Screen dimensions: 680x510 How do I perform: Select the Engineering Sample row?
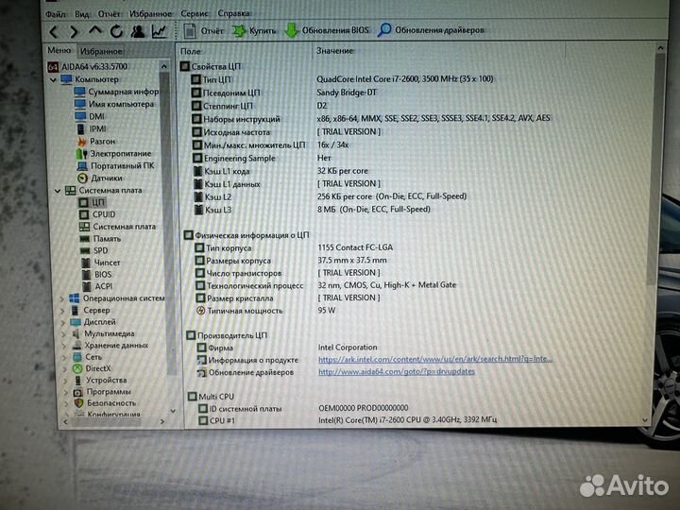pyautogui.click(x=262, y=159)
